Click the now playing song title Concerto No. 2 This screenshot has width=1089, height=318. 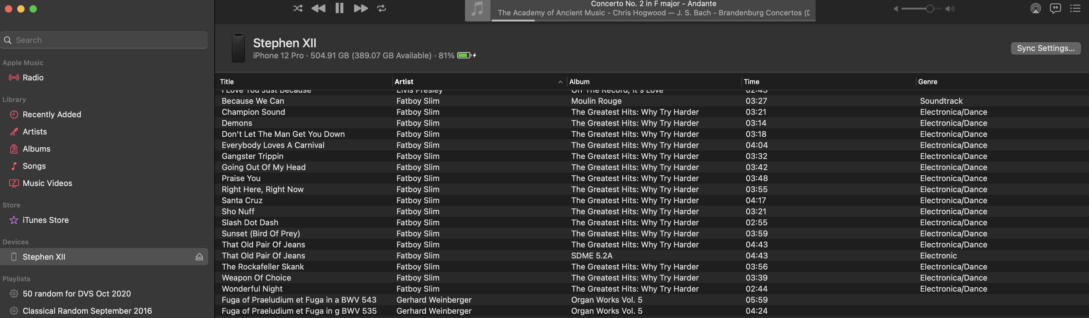click(653, 4)
